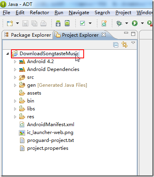Click the Debug bug icon
The width and height of the screenshot is (154, 177).
tap(119, 23)
